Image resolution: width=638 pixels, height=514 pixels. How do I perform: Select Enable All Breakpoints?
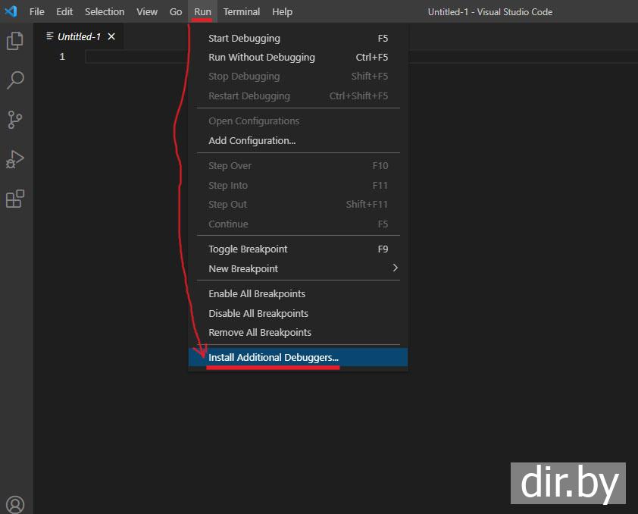coord(257,293)
